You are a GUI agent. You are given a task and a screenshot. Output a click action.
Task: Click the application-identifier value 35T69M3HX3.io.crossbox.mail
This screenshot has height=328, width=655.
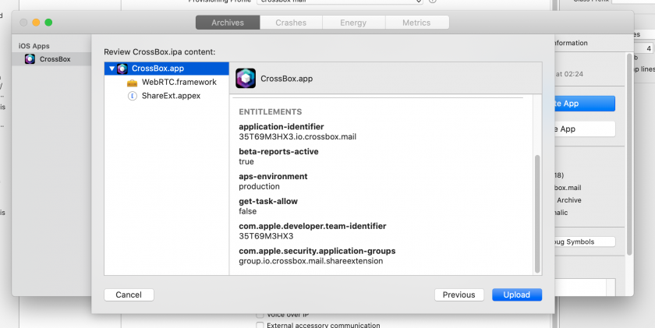pyautogui.click(x=297, y=137)
